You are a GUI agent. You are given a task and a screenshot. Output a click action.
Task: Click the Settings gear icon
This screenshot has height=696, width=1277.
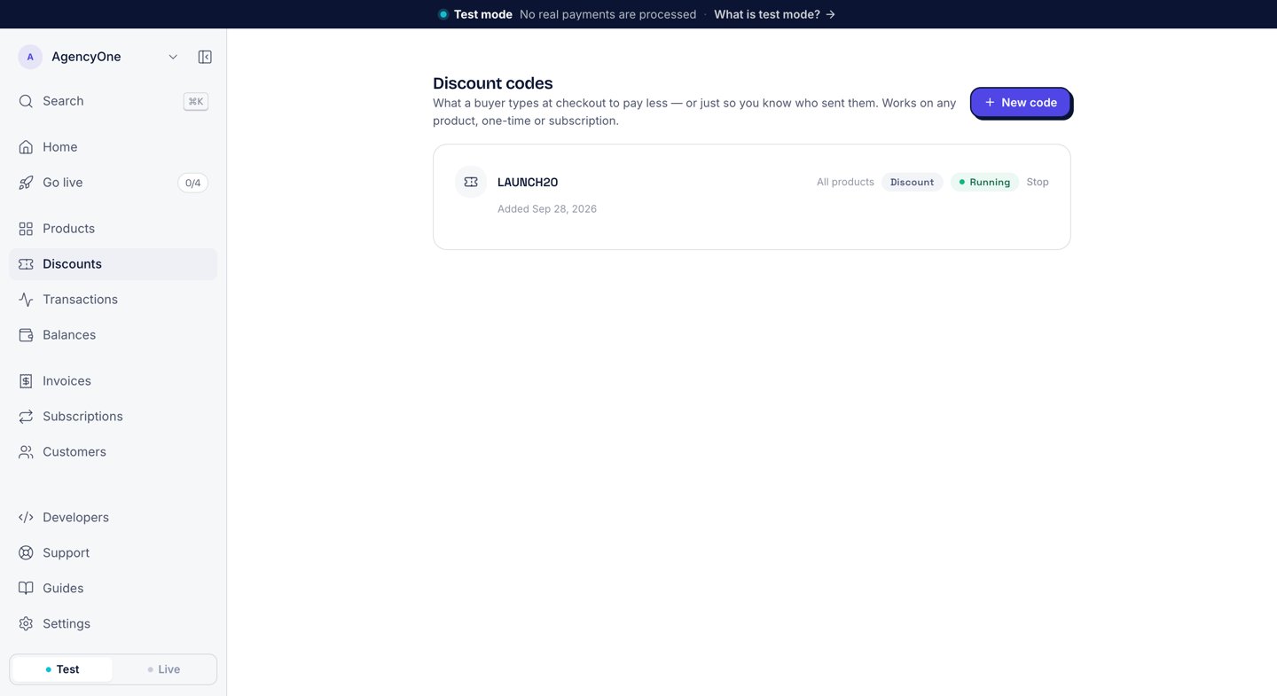26,624
